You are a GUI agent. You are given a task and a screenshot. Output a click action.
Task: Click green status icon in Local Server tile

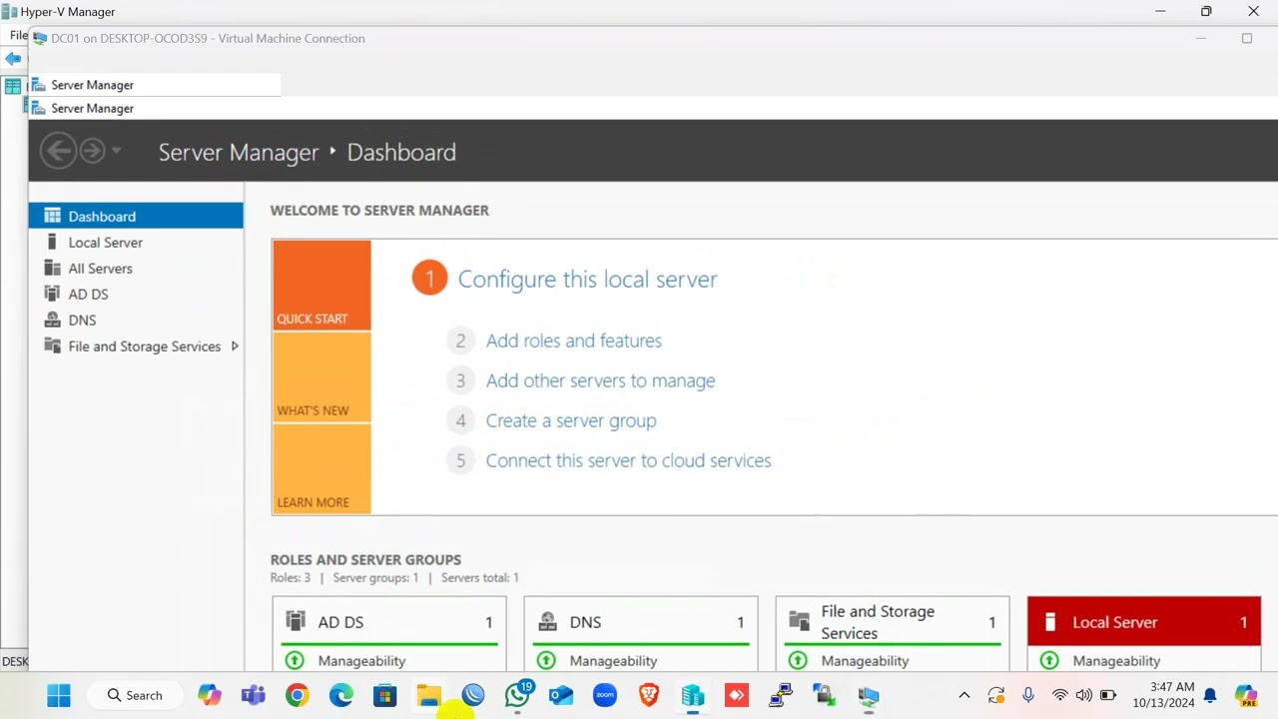(x=1049, y=660)
